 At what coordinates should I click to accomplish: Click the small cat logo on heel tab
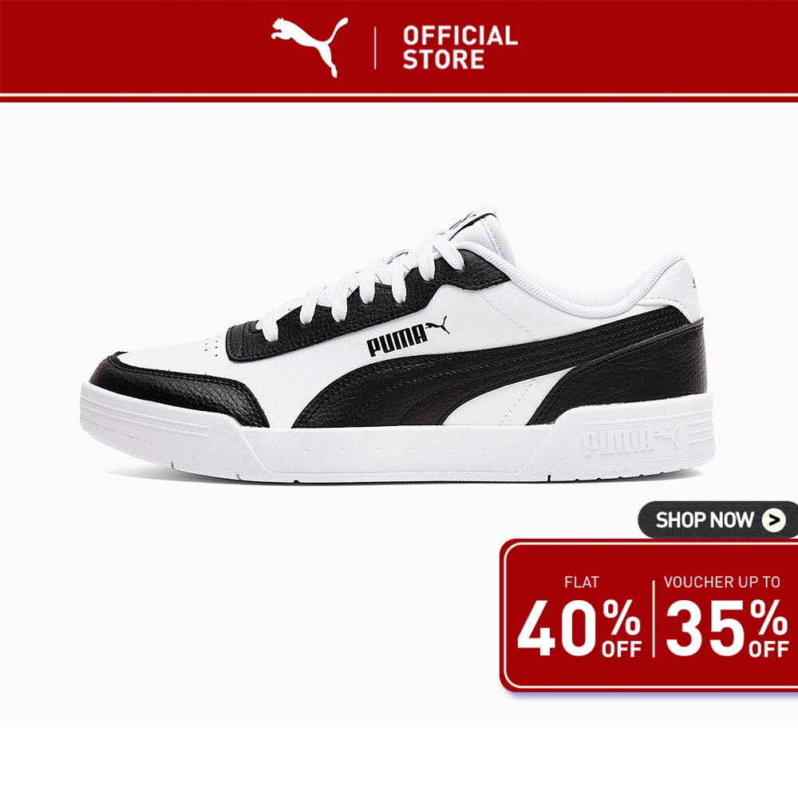694,282
